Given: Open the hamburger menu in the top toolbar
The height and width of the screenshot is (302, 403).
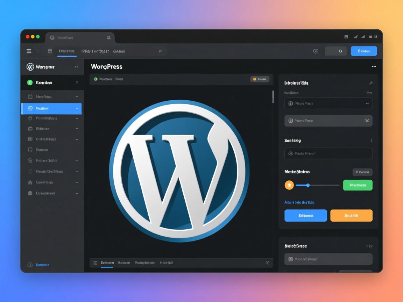Looking at the screenshot, I should coord(29,51).
